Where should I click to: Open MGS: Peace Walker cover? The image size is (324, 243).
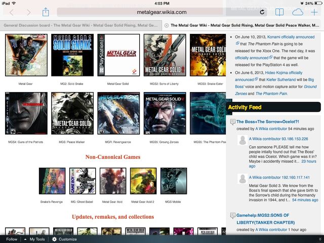click(x=72, y=113)
